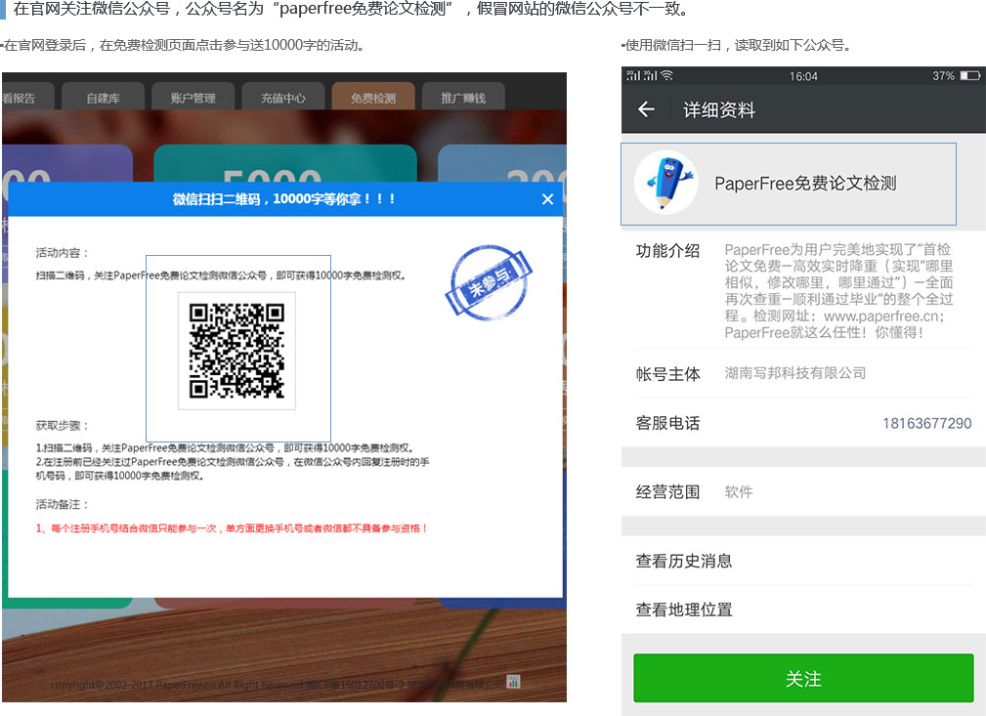The image size is (986, 716).
Task: Click the 活动内容 heading in popup
Action: click(x=63, y=253)
